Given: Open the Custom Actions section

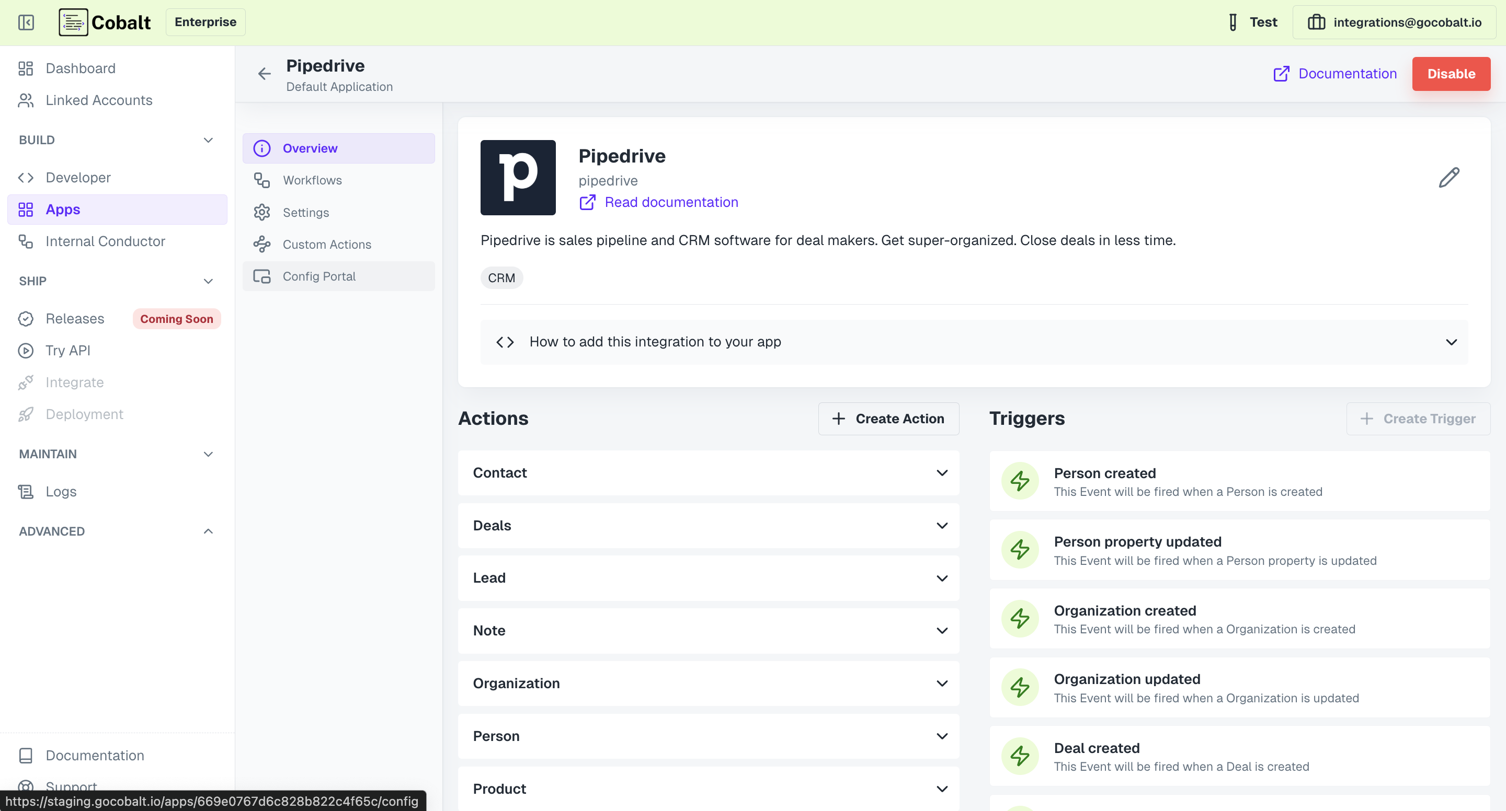Looking at the screenshot, I should (x=327, y=244).
